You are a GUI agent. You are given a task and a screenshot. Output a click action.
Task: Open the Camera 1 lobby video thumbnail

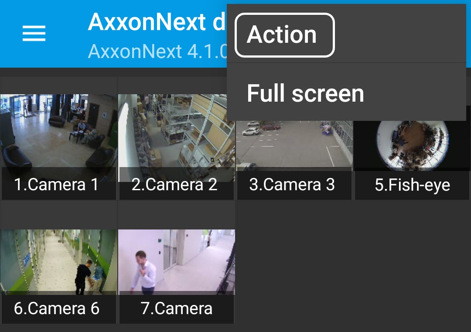pos(58,131)
